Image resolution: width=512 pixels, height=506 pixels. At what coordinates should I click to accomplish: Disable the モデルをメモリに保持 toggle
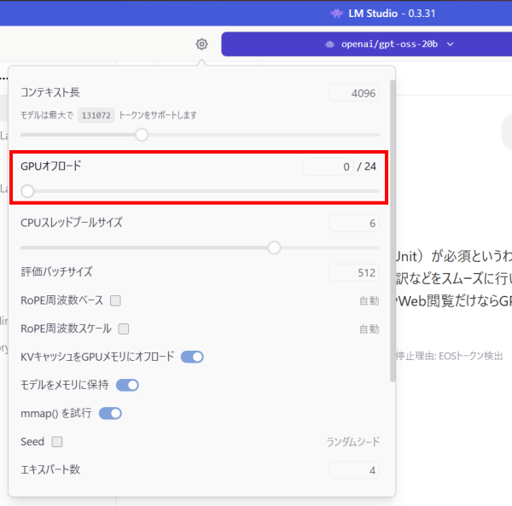127,385
